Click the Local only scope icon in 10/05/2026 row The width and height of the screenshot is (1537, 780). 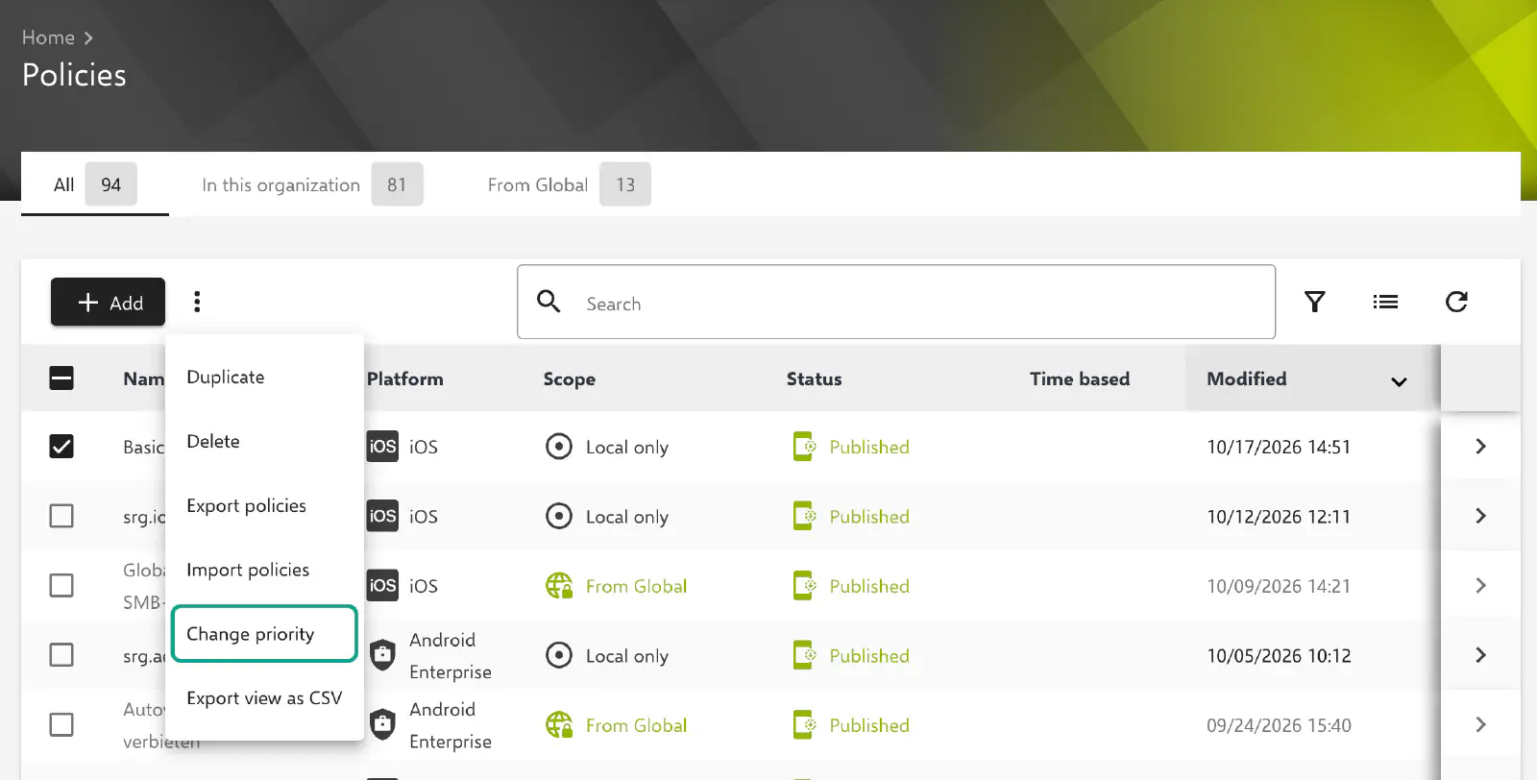tap(558, 655)
